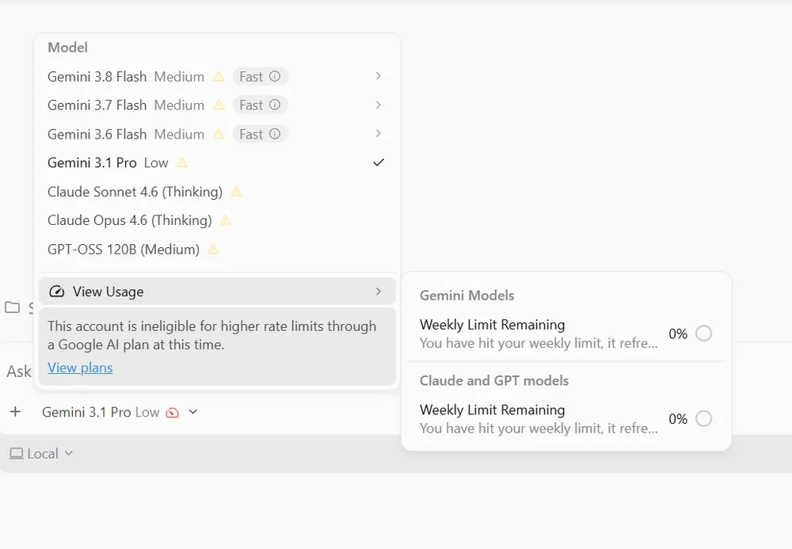This screenshot has height=549, width=792.
Task: Click Fast badge on Gemini 3.7 Flash
Action: [260, 105]
